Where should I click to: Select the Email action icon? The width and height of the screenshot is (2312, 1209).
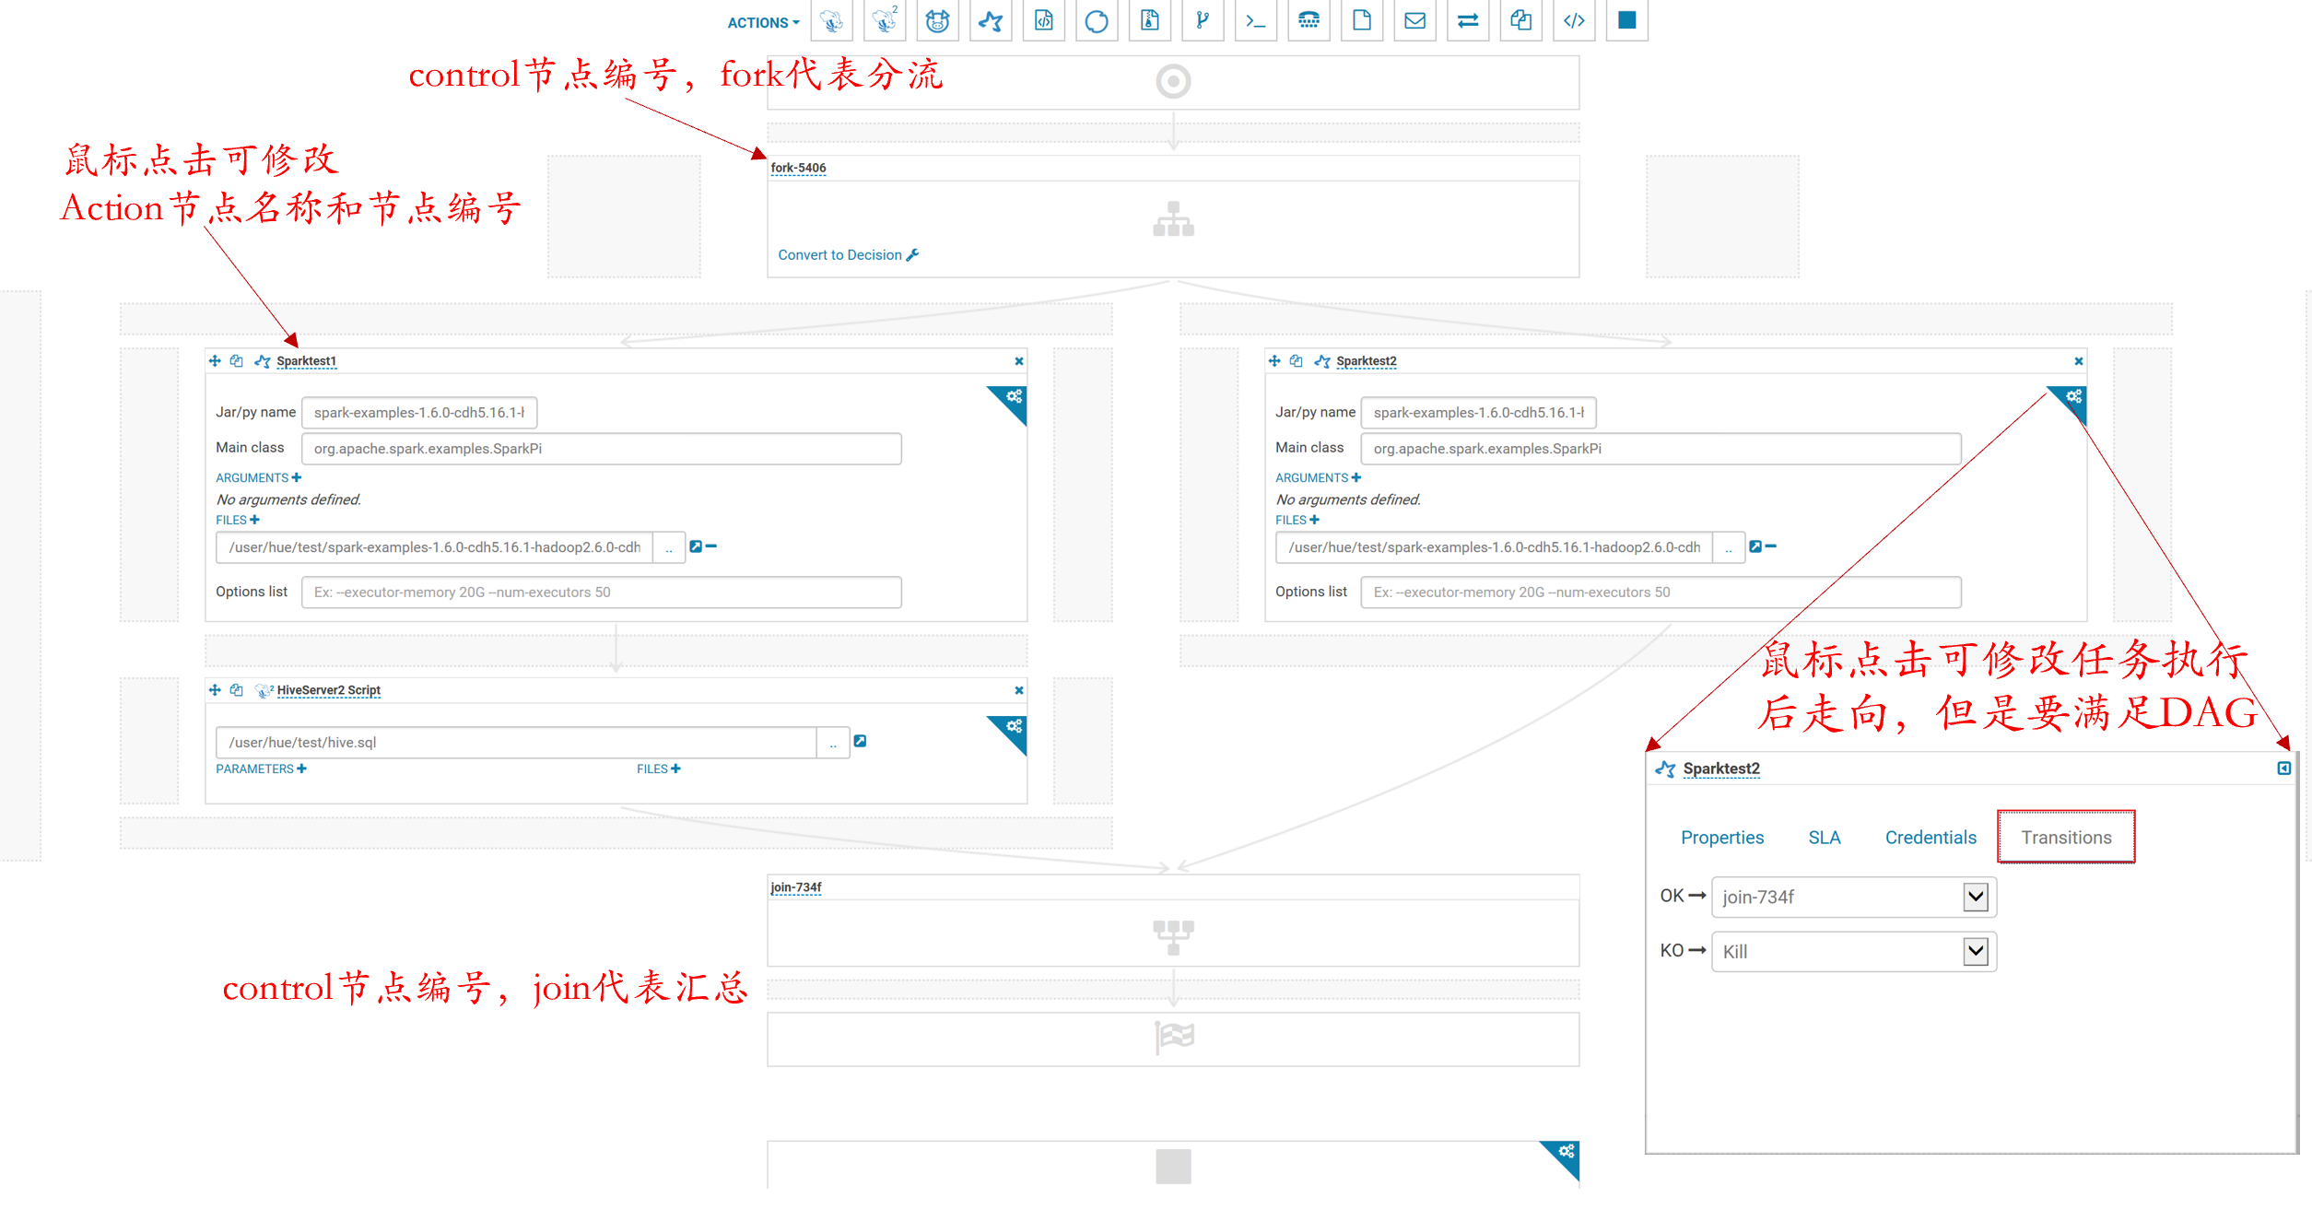[1414, 21]
